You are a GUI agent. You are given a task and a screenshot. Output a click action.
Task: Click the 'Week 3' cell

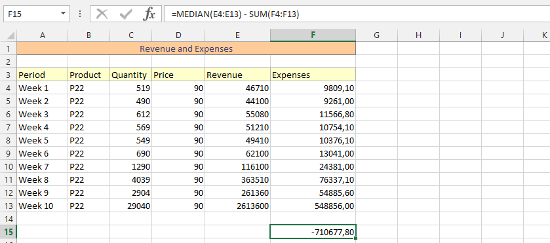pyautogui.click(x=43, y=114)
